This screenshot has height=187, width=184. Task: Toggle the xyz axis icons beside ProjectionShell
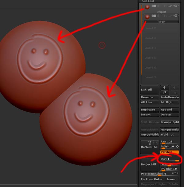[175, 173]
